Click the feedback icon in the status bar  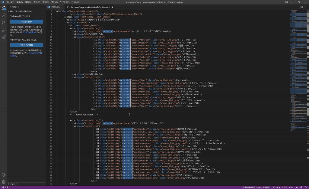pyautogui.click(x=301, y=187)
